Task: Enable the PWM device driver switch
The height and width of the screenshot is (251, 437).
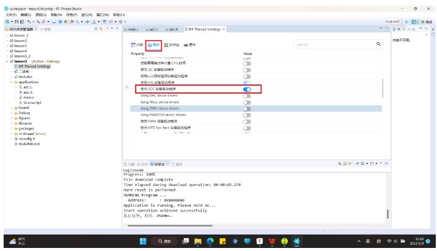Action: 247,122
